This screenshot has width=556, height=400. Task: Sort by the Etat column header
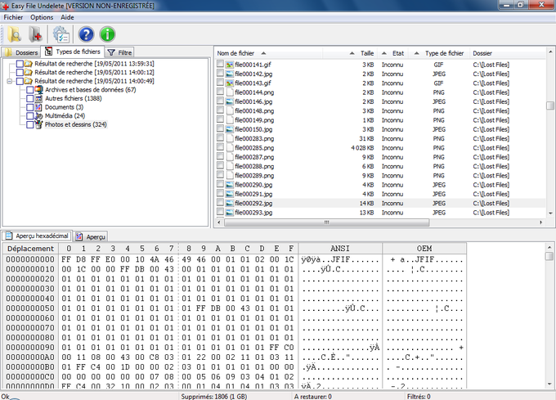pyautogui.click(x=392, y=53)
